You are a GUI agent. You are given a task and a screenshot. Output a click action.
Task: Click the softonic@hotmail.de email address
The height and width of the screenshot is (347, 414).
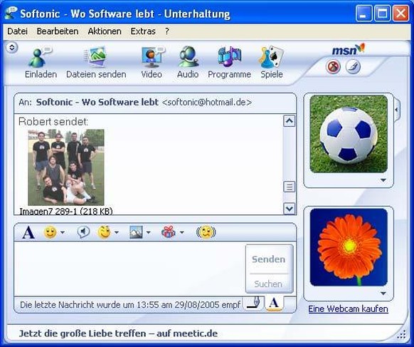click(207, 102)
